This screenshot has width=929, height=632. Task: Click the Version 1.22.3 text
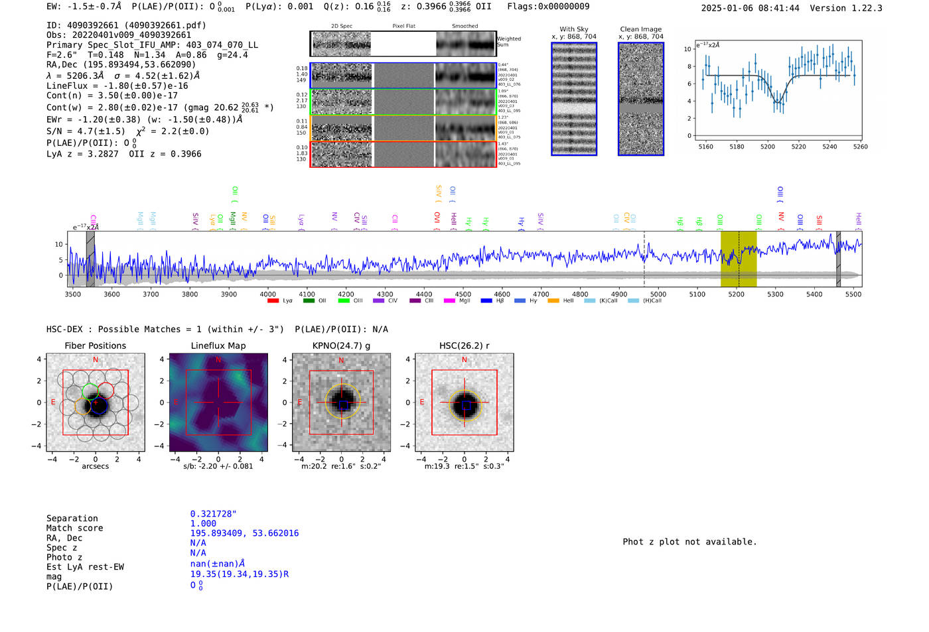click(846, 8)
